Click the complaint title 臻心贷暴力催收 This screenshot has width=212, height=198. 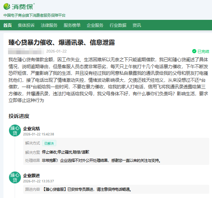coord(62,43)
